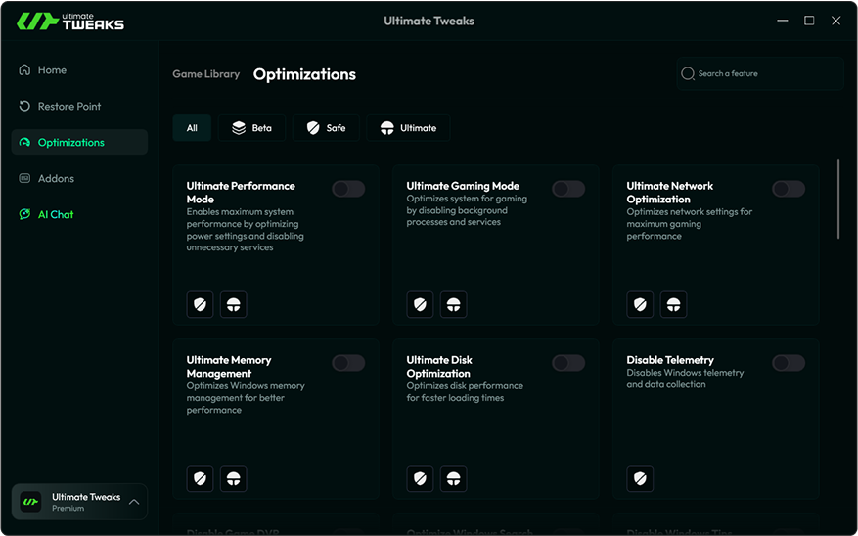Click the 'Ultimate Disk Optimization' card title
Screen dimensions: 858x536
439,367
